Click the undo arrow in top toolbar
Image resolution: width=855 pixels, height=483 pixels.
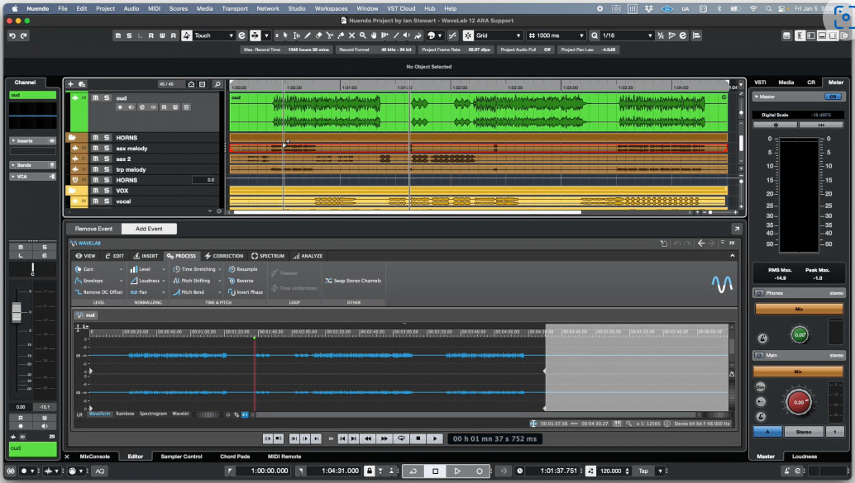pos(12,36)
